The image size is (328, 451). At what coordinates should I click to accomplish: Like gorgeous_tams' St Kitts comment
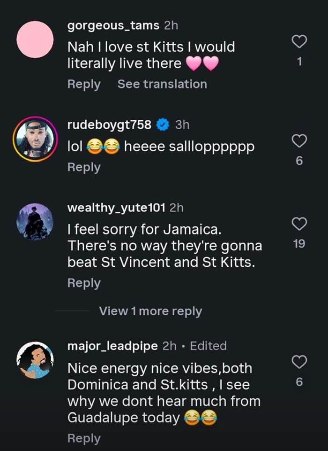coord(299,41)
